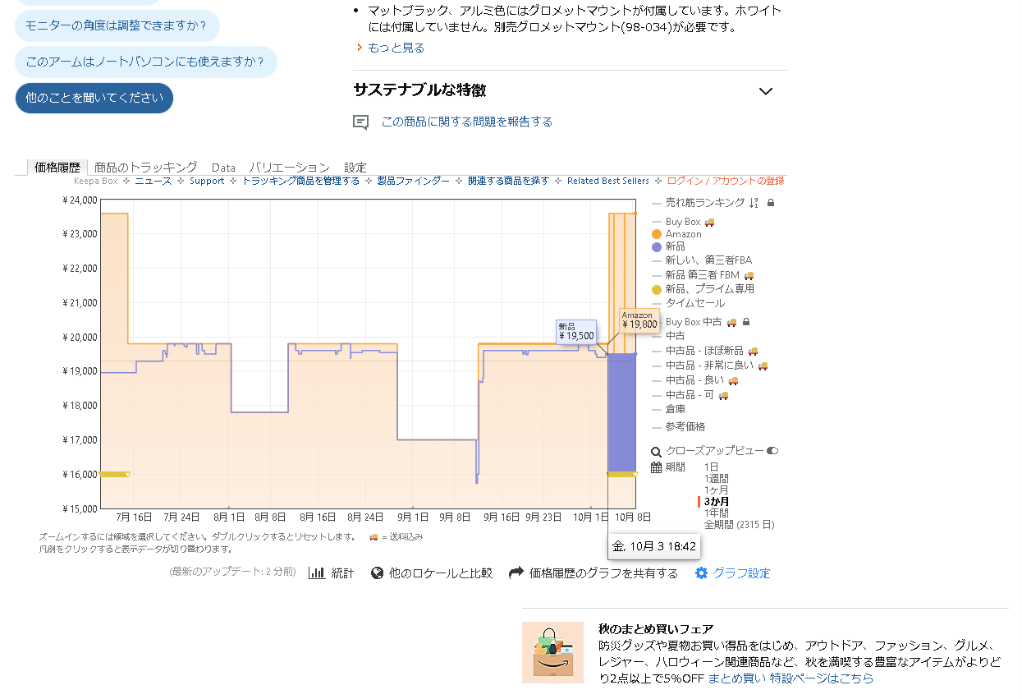
Task: Open the バリエーション tab
Action: pos(289,167)
